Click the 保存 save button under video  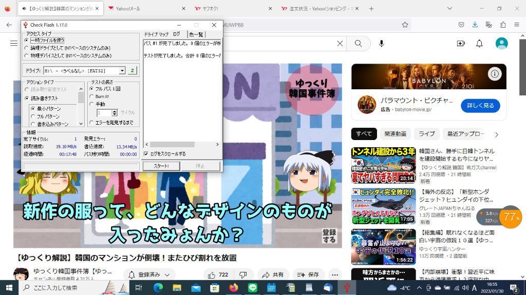coord(308,275)
